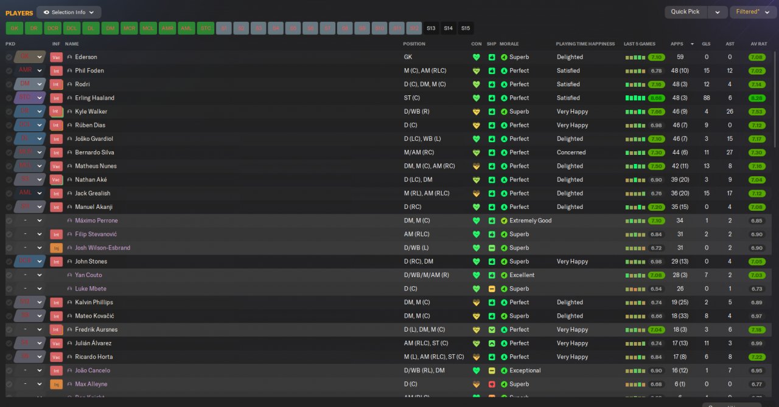Click Yan Couto's morale icon
The width and height of the screenshot is (779, 407).
click(504, 275)
